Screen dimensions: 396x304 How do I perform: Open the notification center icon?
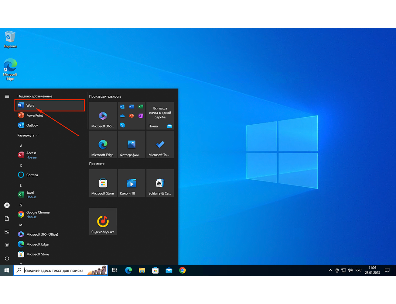387,270
